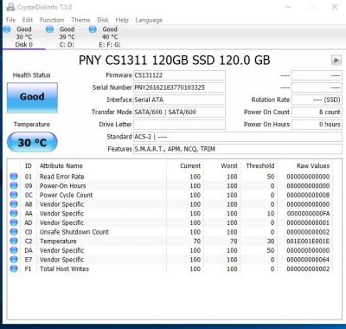Click raw value 0000000000FA
Screen dimensions: 346x329
point(308,214)
